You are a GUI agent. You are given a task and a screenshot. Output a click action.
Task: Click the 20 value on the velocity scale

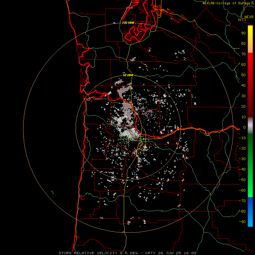[243, 106]
